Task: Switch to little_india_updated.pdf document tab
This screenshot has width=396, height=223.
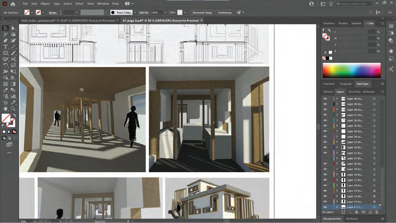Action: click(68, 20)
